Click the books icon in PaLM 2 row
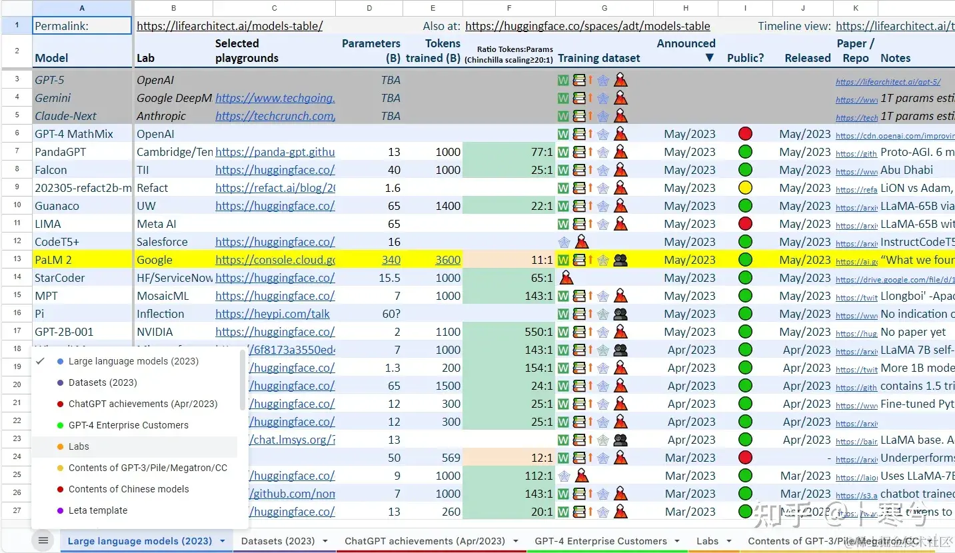955x553 pixels. tap(578, 260)
